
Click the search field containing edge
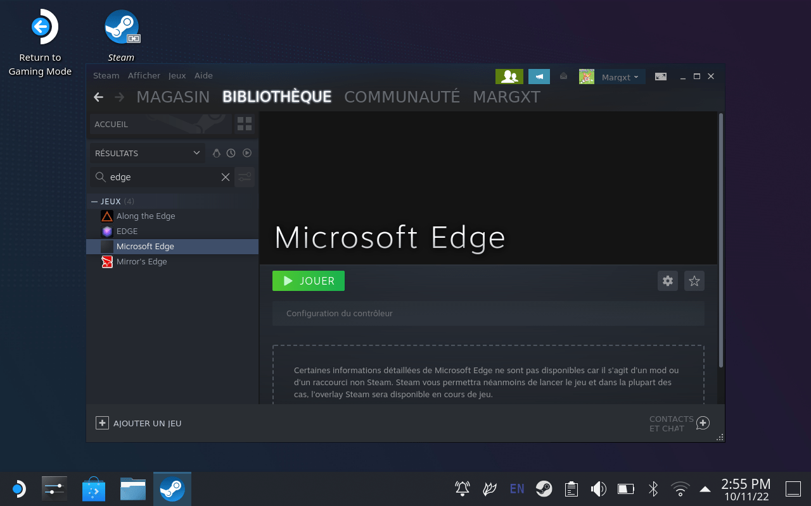pos(162,177)
